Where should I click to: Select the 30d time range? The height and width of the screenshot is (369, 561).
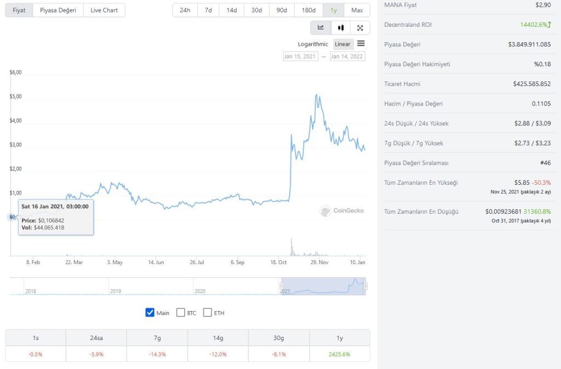click(256, 10)
